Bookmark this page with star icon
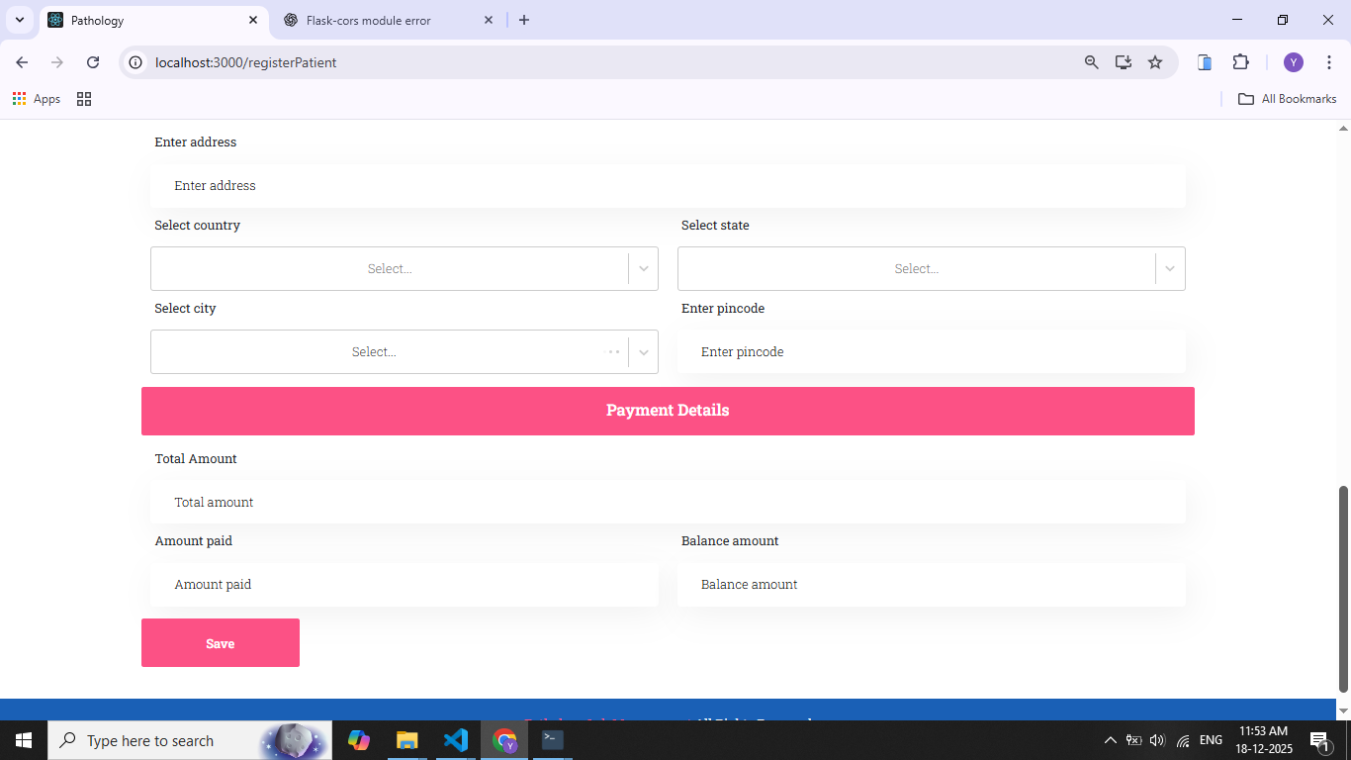Viewport: 1351px width, 760px height. [1155, 62]
